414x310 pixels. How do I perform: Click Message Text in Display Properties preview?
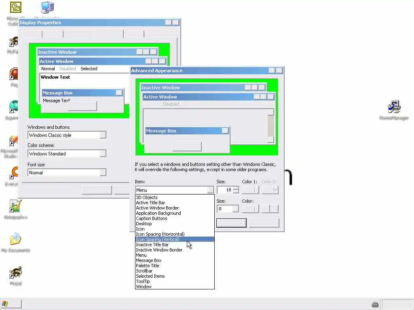pyautogui.click(x=56, y=101)
